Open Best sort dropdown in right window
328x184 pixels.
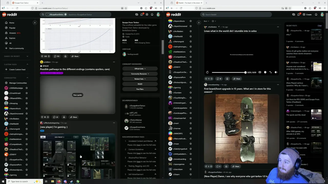pyautogui.click(x=206, y=21)
